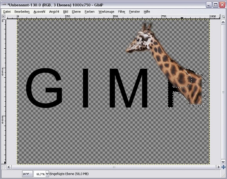
Task: Open the Datei menu
Action: click(7, 12)
